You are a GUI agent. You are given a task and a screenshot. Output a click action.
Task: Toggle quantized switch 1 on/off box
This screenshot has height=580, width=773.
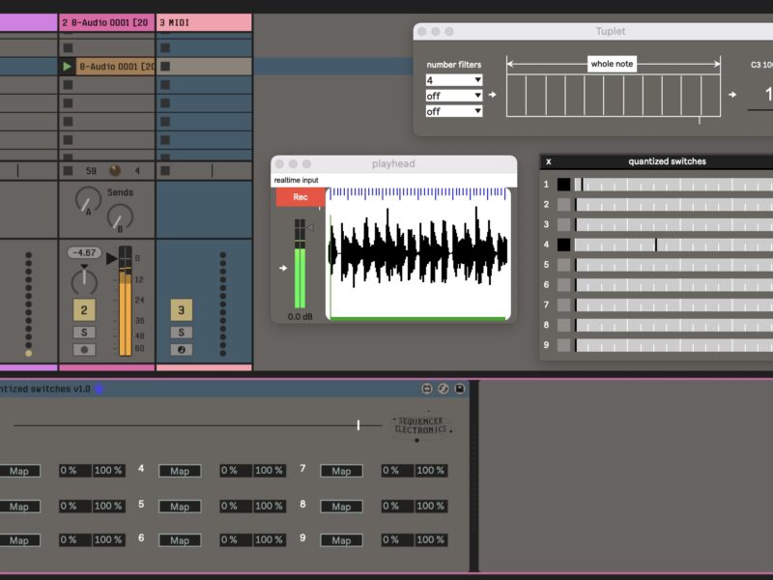click(x=563, y=185)
